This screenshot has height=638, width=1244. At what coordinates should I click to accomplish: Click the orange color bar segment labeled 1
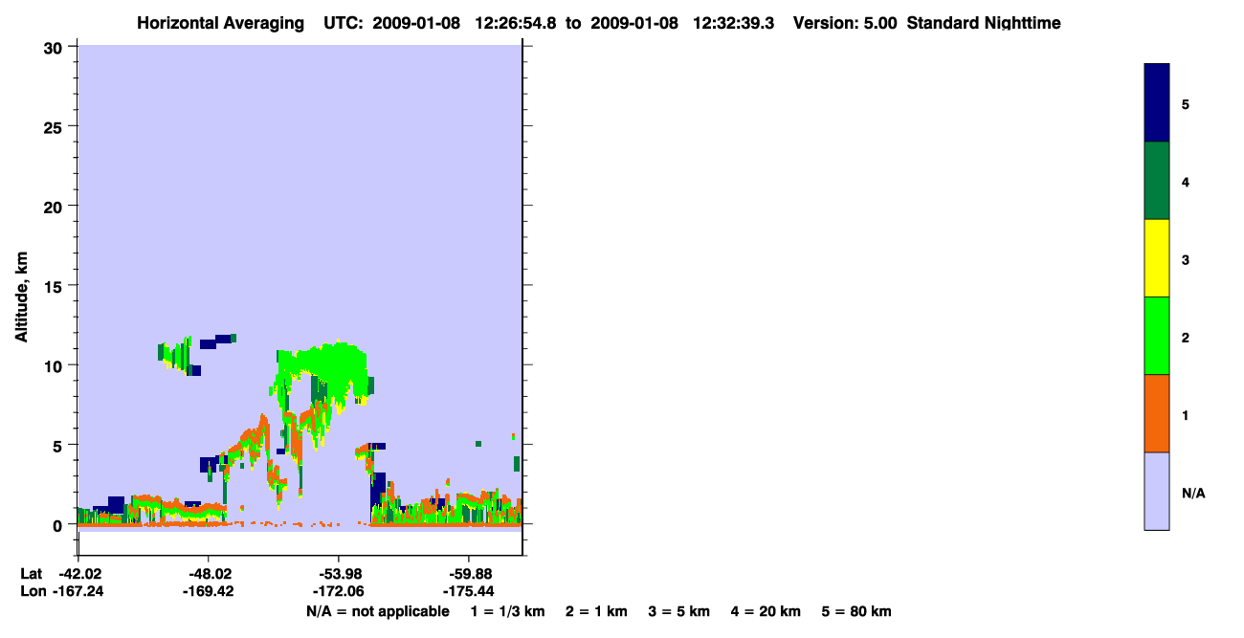[x=1157, y=413]
